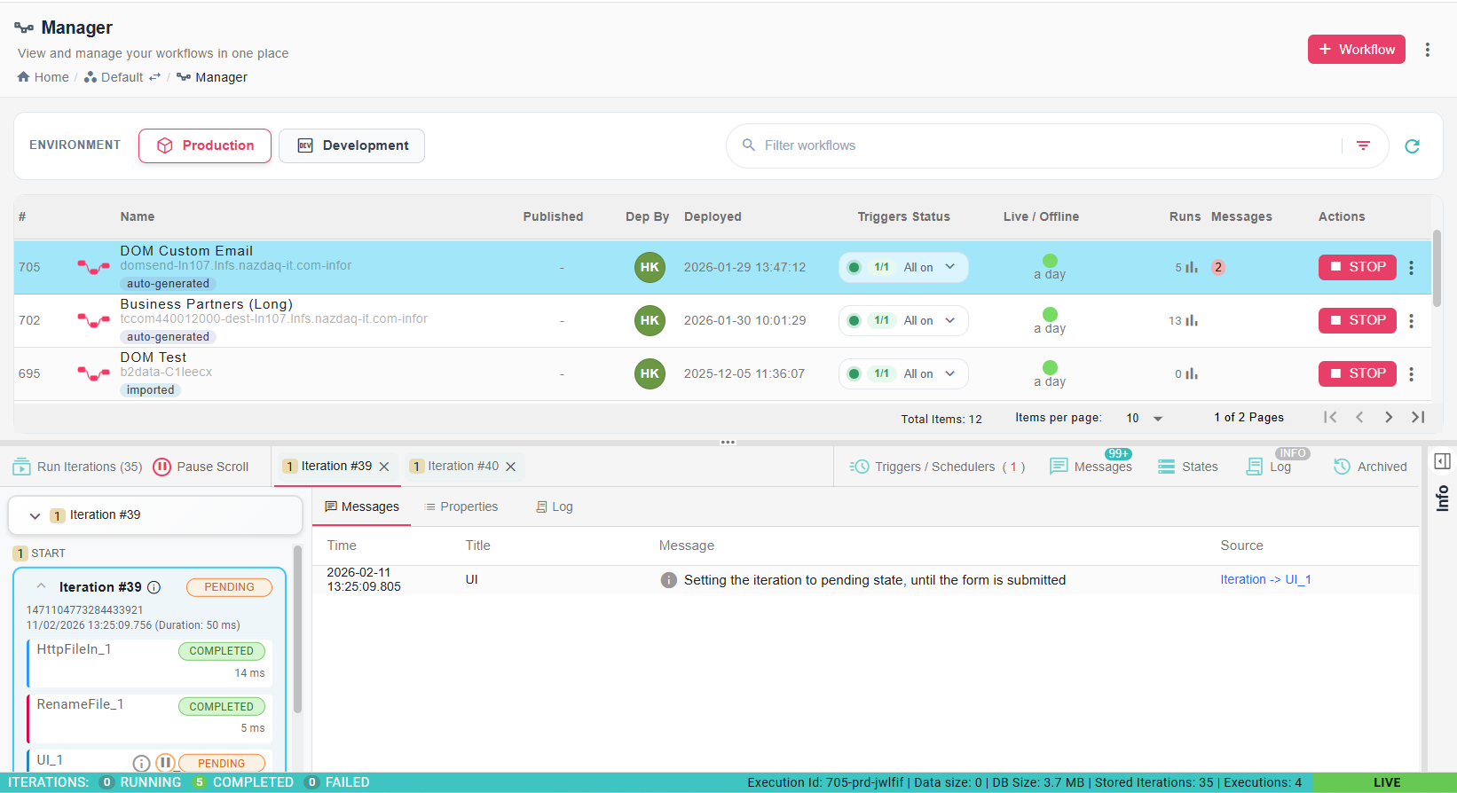Image resolution: width=1457 pixels, height=793 pixels.
Task: Open the Info side panel toggle icon
Action: (x=1442, y=461)
